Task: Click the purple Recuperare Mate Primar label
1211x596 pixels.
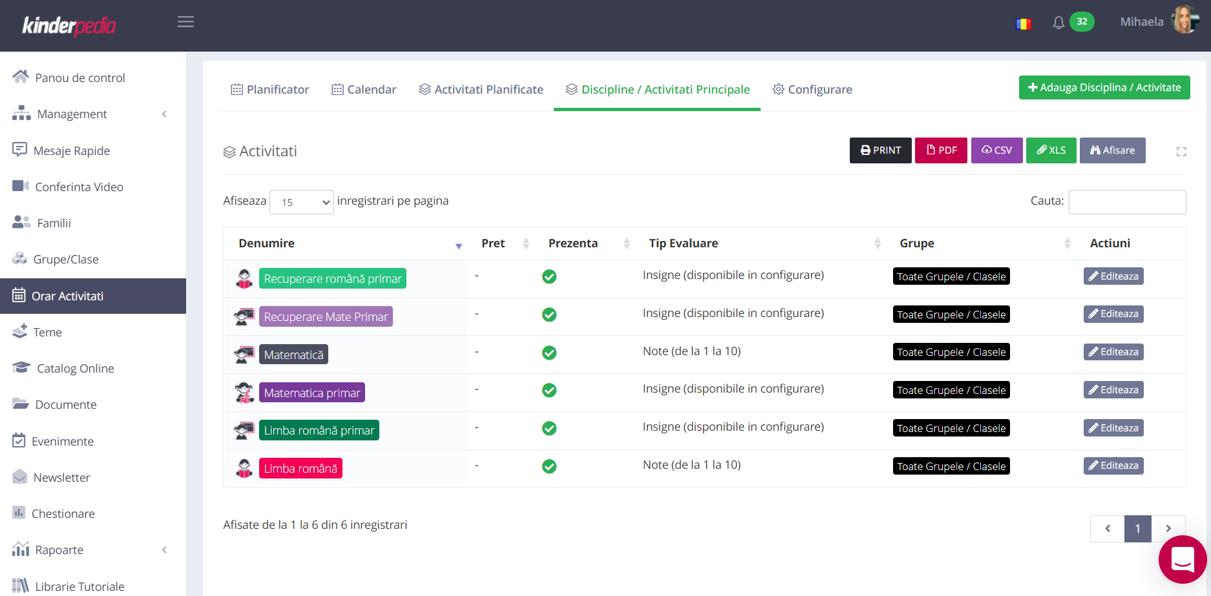Action: [x=326, y=317]
